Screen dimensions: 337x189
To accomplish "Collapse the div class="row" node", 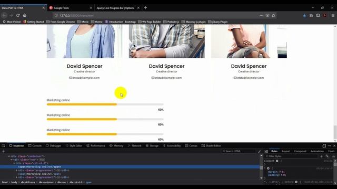I will tap(12, 160).
